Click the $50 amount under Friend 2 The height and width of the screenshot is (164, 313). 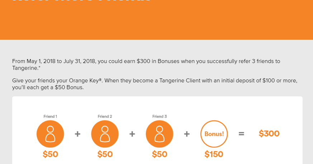tap(105, 154)
